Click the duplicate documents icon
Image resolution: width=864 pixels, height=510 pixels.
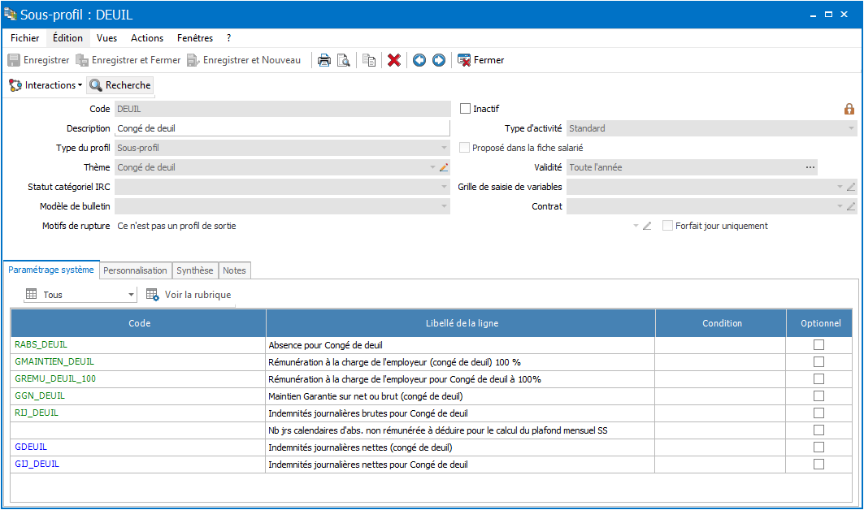[x=369, y=60]
